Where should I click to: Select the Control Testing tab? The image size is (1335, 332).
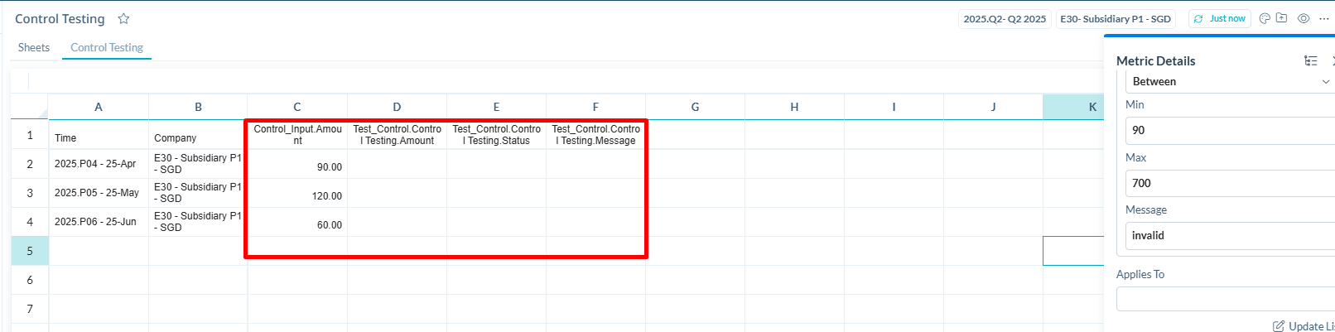(107, 47)
